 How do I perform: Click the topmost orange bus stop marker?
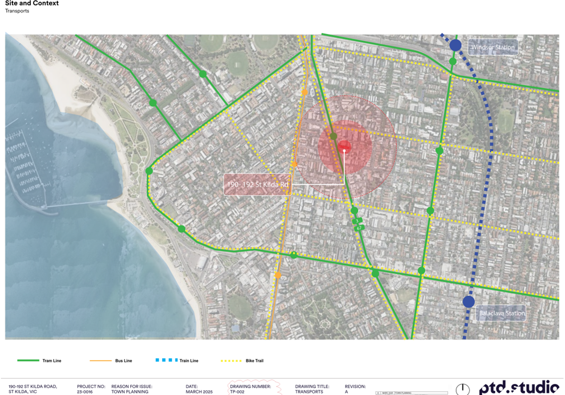click(x=305, y=92)
